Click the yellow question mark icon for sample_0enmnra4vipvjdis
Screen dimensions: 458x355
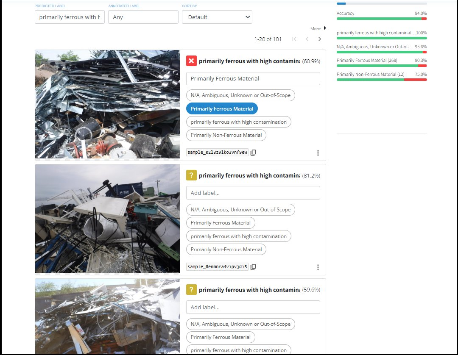click(x=191, y=175)
